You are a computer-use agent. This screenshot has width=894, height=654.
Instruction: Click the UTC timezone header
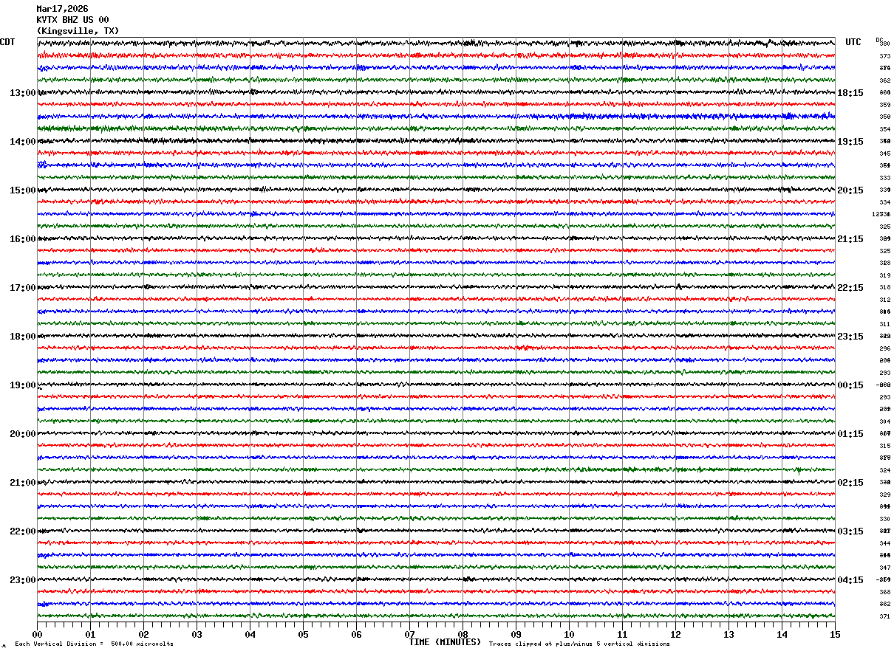click(853, 42)
